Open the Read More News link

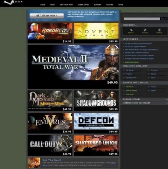pos(132,62)
